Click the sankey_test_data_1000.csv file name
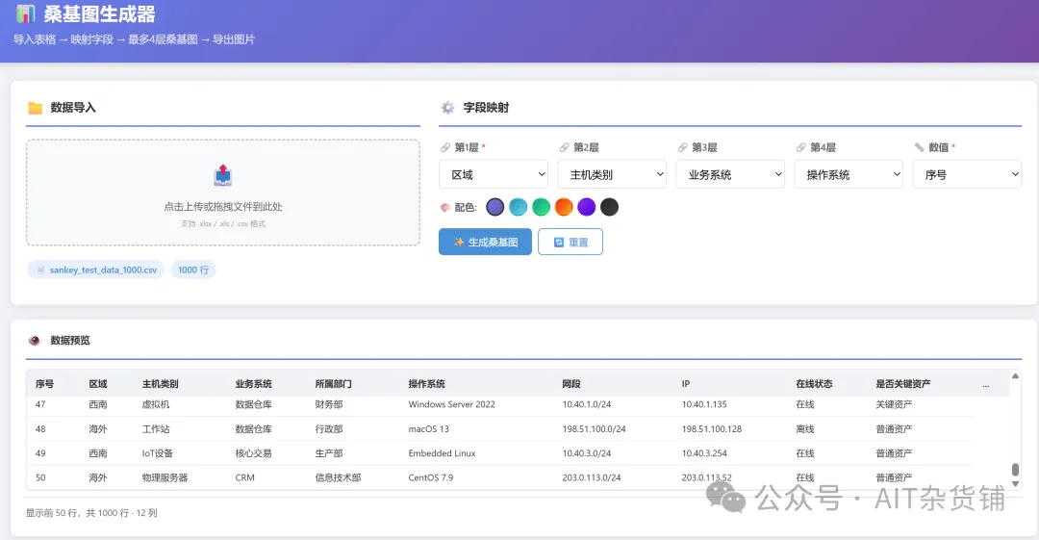Screen dimensions: 1039x540 [x=103, y=270]
